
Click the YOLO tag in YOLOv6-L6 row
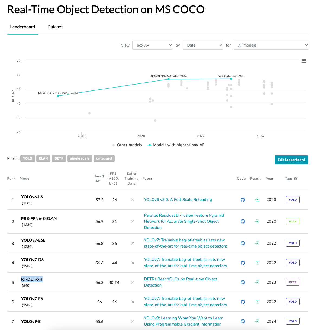click(x=293, y=200)
